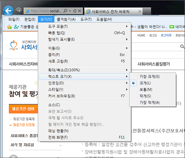This screenshot has width=185, height=158.
Task: Click the browser Back arrow button
Action: 8,11
